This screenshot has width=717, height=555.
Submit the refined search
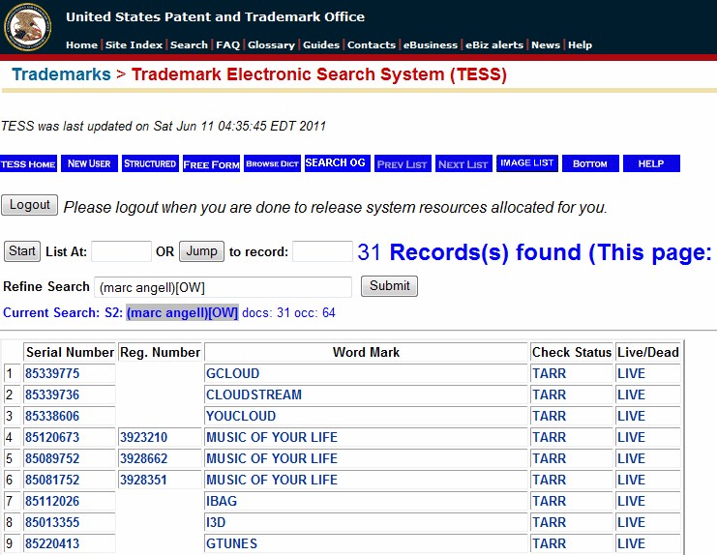pyautogui.click(x=389, y=286)
